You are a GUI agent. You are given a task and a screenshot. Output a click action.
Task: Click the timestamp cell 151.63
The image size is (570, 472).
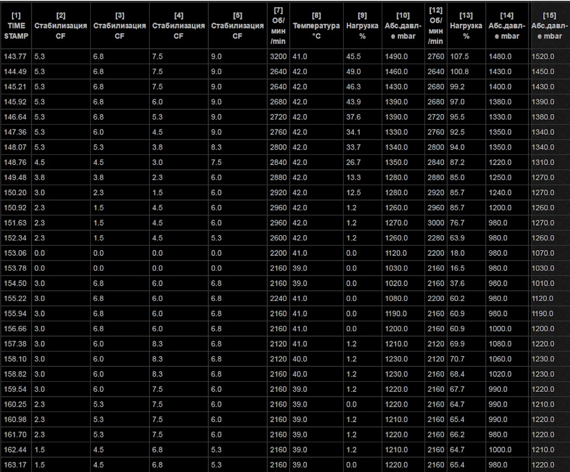pos(15,223)
